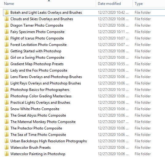Sort by the Type column header
Image resolution: width=165 pixels, height=161 pixels.
click(x=139, y=4)
